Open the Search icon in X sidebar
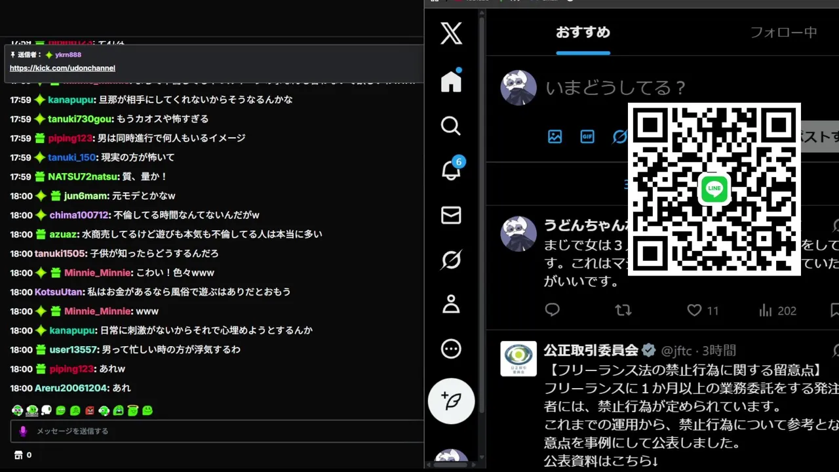Viewport: 839px width, 472px height. [x=451, y=126]
